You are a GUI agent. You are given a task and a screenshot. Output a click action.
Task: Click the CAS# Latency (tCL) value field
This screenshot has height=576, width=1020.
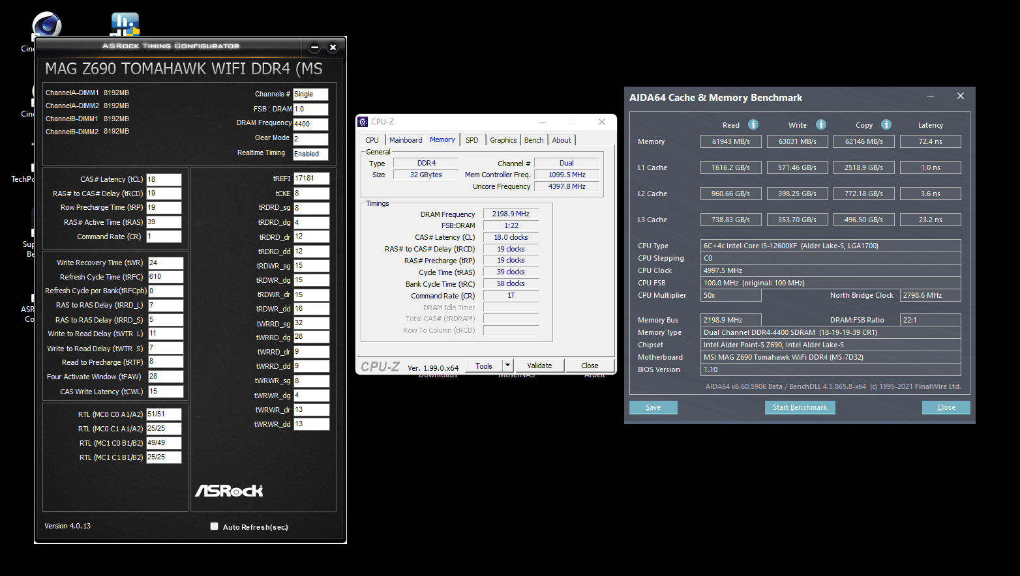[164, 179]
